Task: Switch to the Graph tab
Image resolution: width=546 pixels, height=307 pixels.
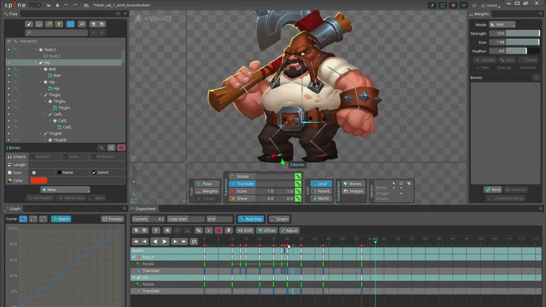Action: click(12, 209)
